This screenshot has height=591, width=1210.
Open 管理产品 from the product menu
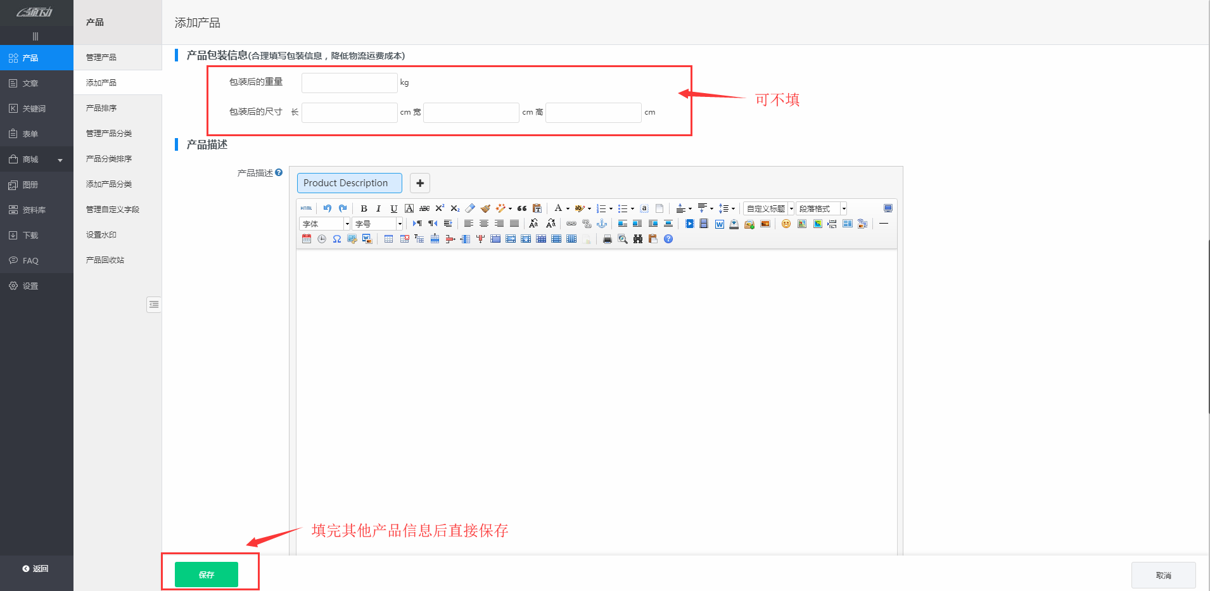[101, 57]
